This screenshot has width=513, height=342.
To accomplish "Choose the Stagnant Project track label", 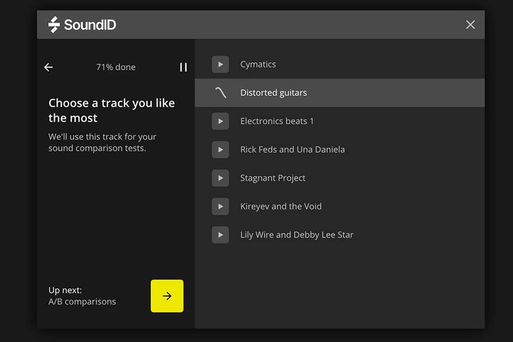I will click(x=273, y=178).
